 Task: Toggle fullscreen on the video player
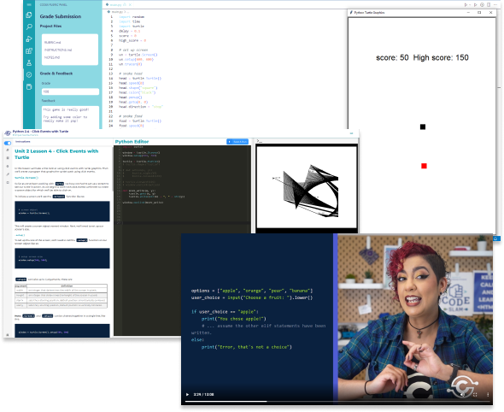tap(475, 394)
